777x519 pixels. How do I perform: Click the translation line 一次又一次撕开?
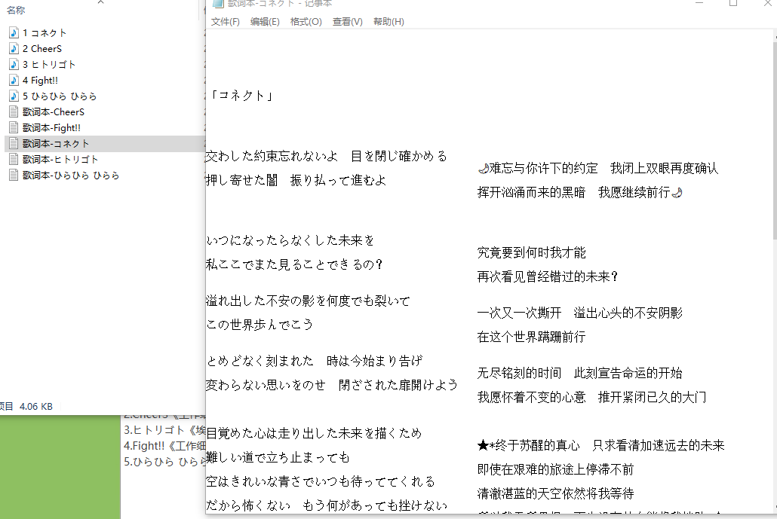pyautogui.click(x=519, y=313)
